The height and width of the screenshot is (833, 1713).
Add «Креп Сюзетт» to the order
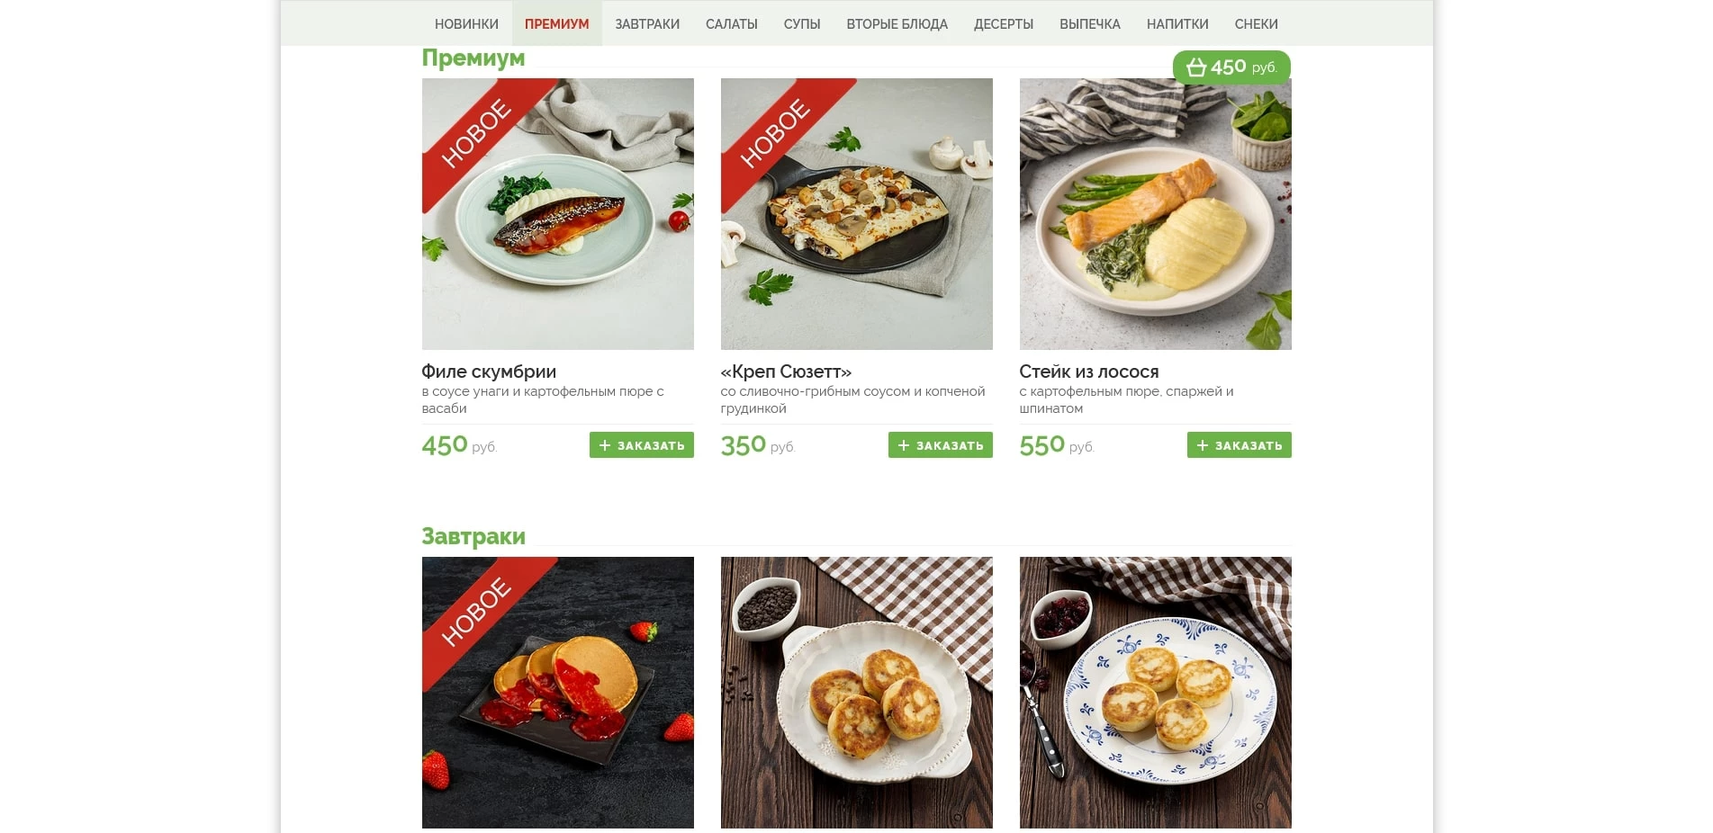(x=940, y=445)
